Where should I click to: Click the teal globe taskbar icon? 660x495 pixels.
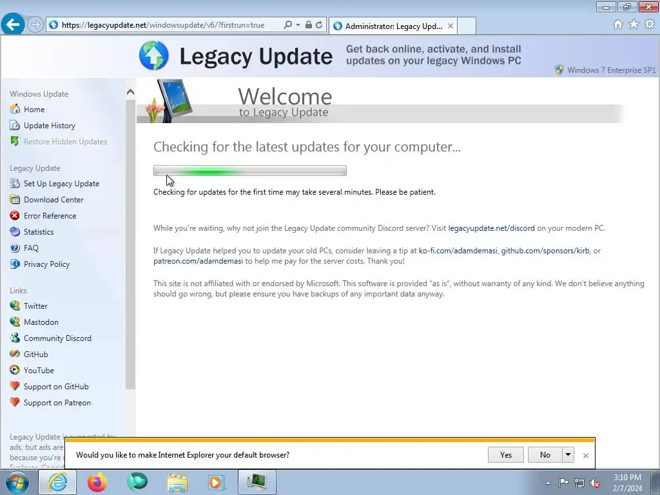[137, 482]
